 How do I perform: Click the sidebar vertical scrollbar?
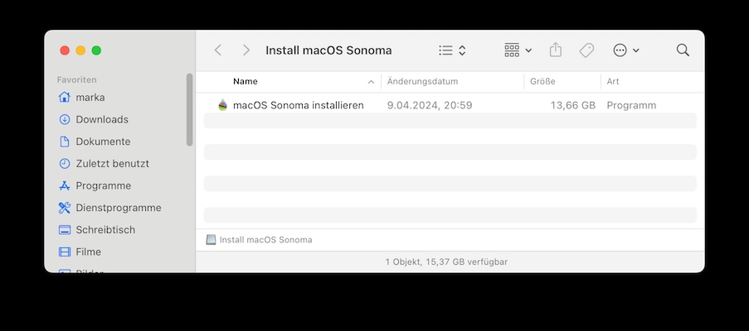(190, 109)
